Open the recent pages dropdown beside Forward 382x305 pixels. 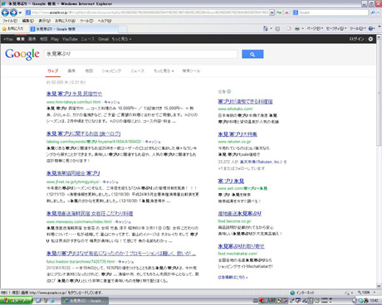click(x=20, y=12)
